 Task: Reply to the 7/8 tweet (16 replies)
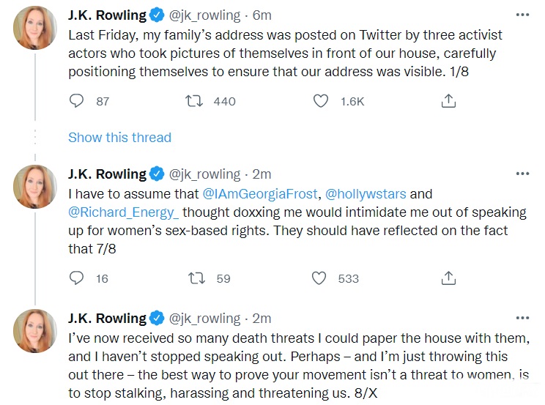[77, 278]
